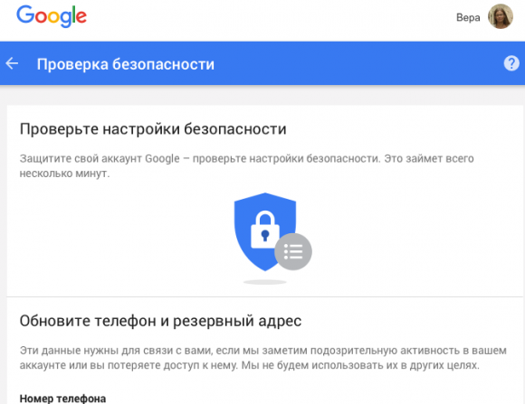Go back using the left arrow
525x404 pixels.
tap(12, 63)
